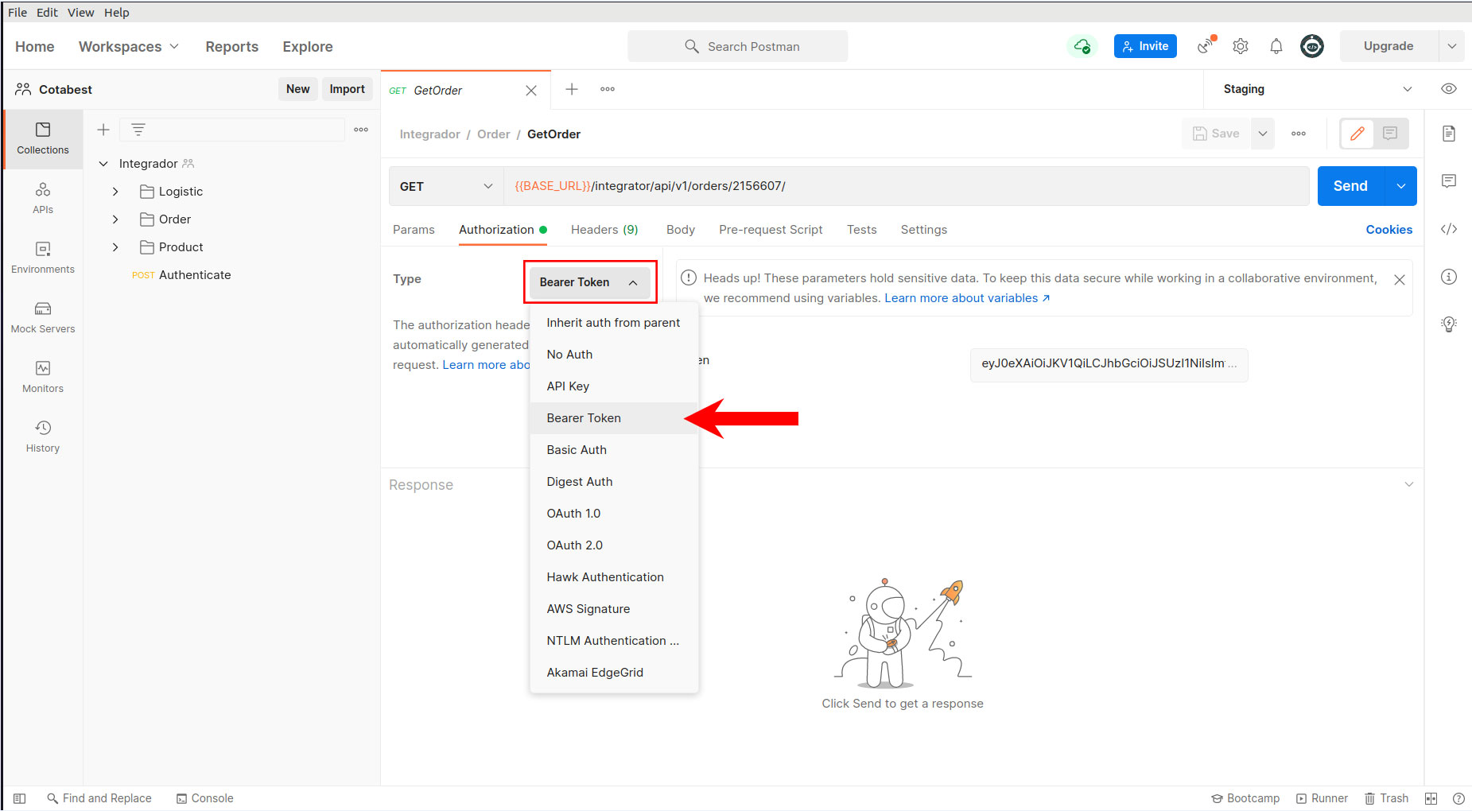Viewport: 1472px width, 811px height.
Task: Open the notifications bell
Action: click(1276, 46)
